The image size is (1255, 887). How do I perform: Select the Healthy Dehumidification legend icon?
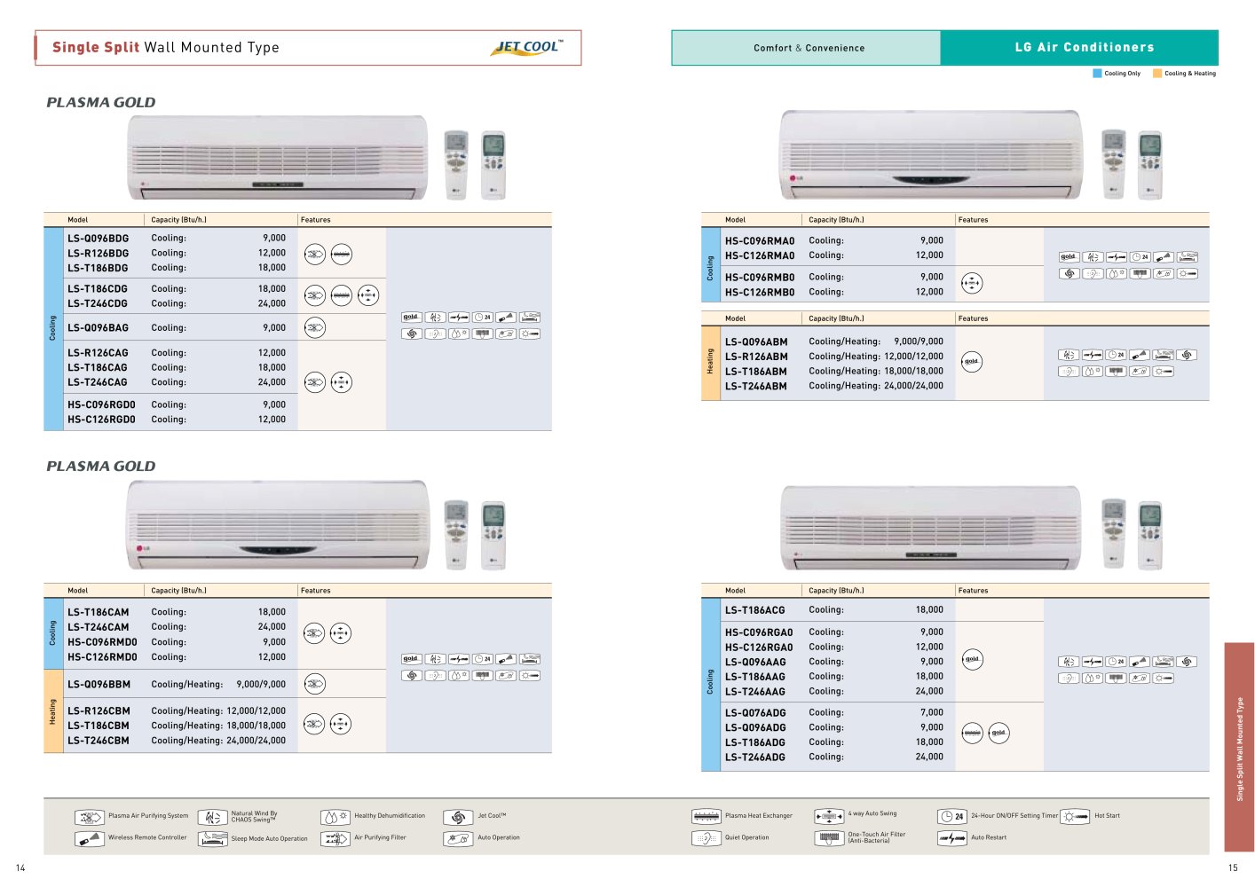coord(335,817)
